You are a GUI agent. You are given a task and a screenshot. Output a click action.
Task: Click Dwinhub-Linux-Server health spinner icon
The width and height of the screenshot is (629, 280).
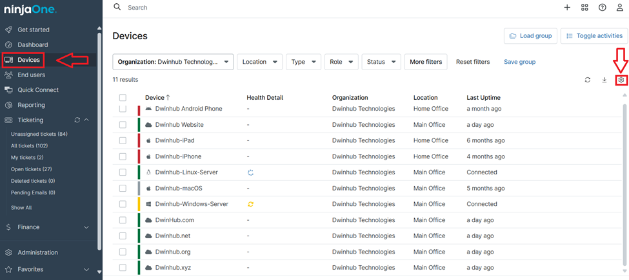pyautogui.click(x=251, y=173)
